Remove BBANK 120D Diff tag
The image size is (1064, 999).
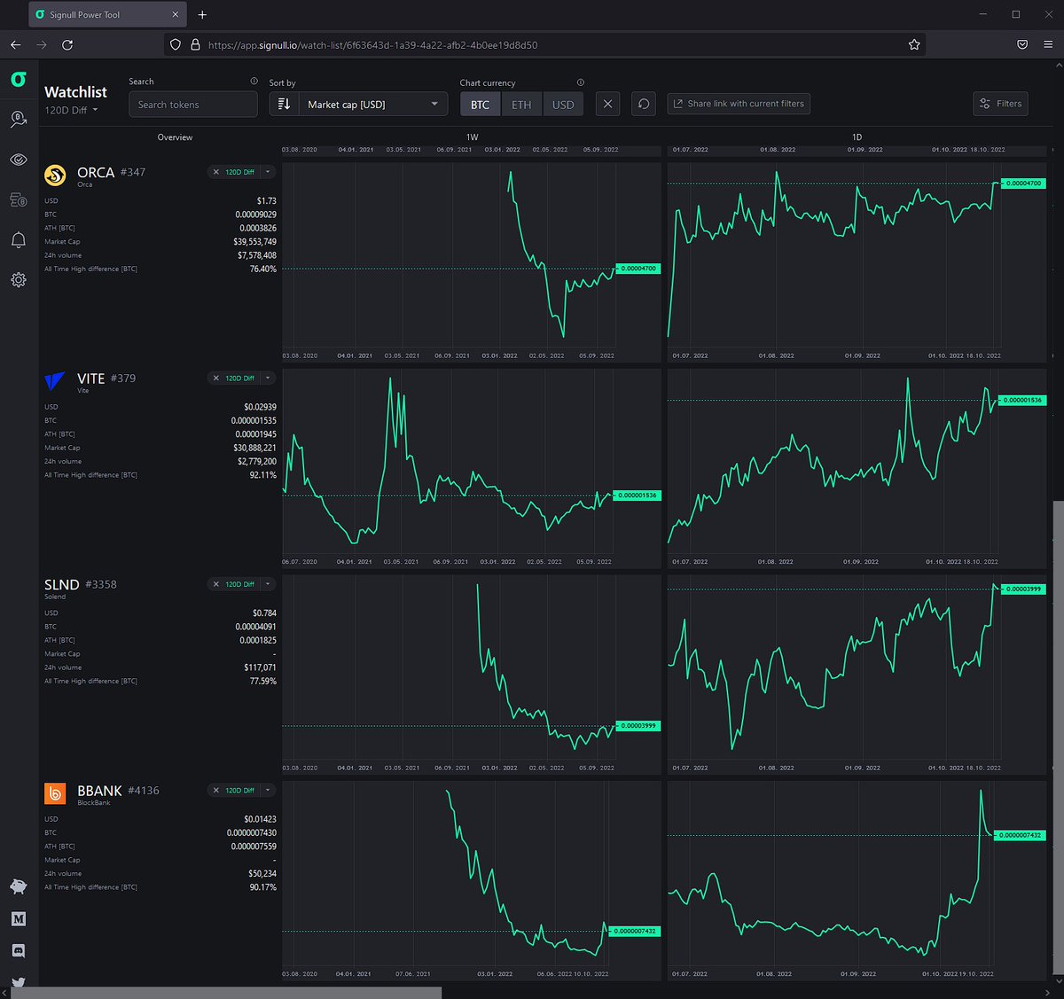216,790
